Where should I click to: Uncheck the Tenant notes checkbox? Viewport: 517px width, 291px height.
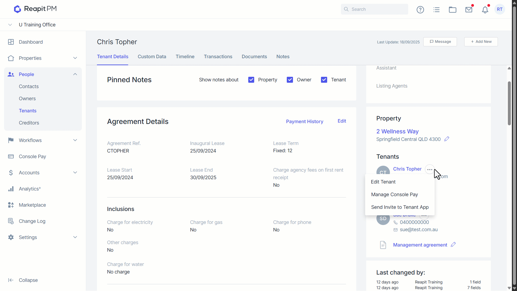pyautogui.click(x=324, y=80)
